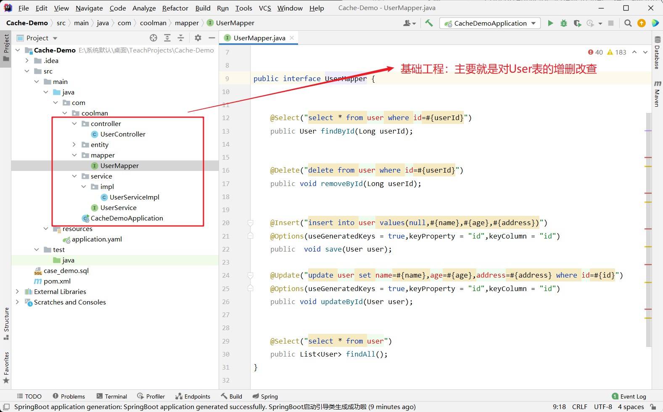
Task: Click the stop run square icon
Action: (x=611, y=23)
